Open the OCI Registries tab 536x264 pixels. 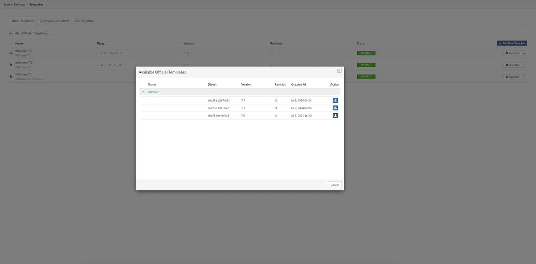[84, 21]
